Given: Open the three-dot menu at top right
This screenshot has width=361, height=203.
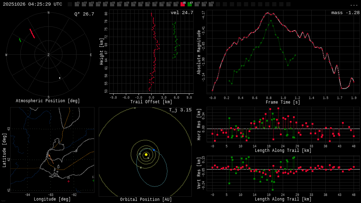Looking at the screenshot, I should [x=354, y=5].
